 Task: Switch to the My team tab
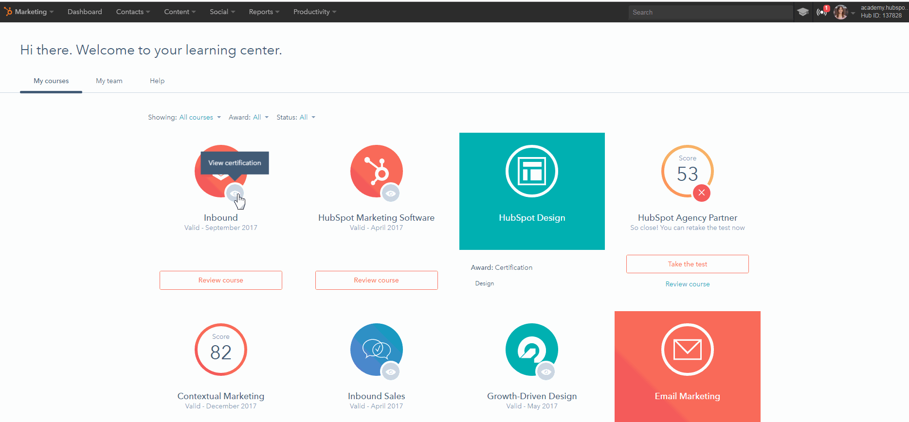(109, 81)
